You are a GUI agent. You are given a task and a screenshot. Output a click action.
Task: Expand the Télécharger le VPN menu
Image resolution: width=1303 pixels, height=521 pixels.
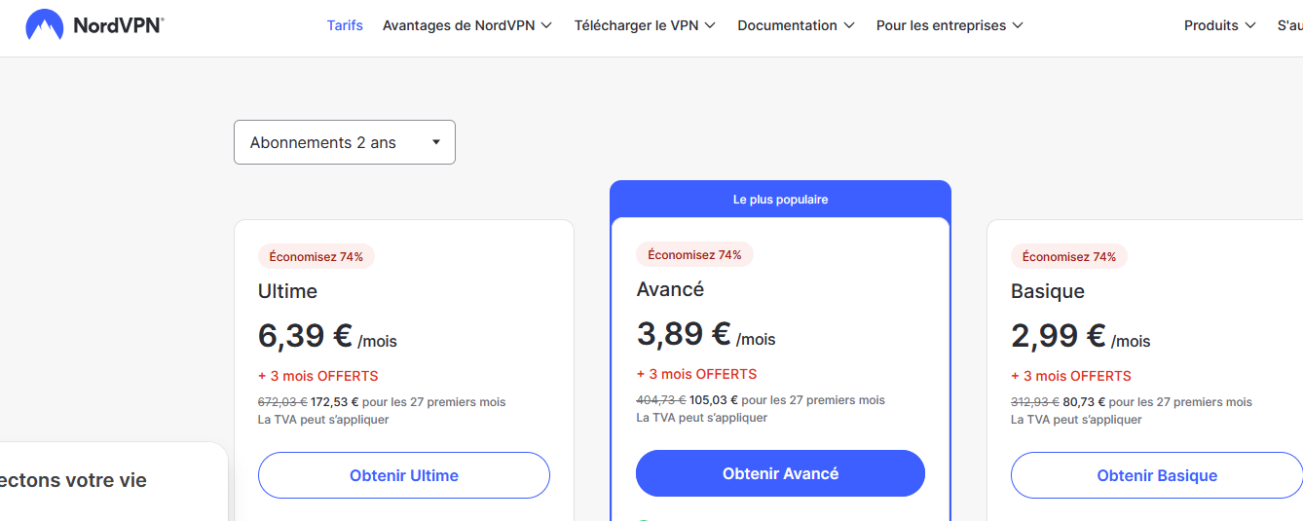[x=645, y=25]
